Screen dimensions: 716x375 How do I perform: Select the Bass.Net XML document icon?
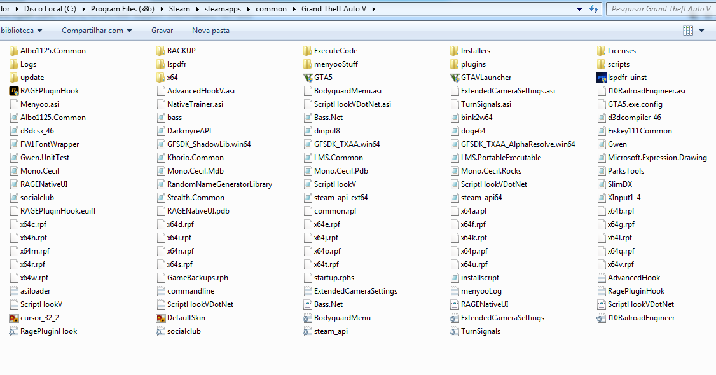point(308,304)
